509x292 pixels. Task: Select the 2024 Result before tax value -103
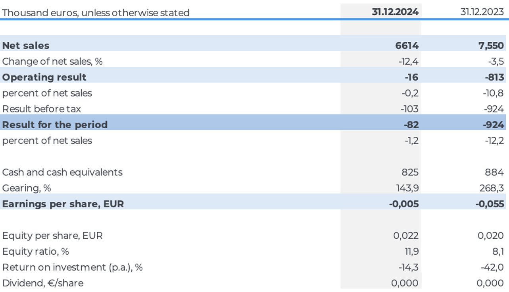[x=409, y=109]
